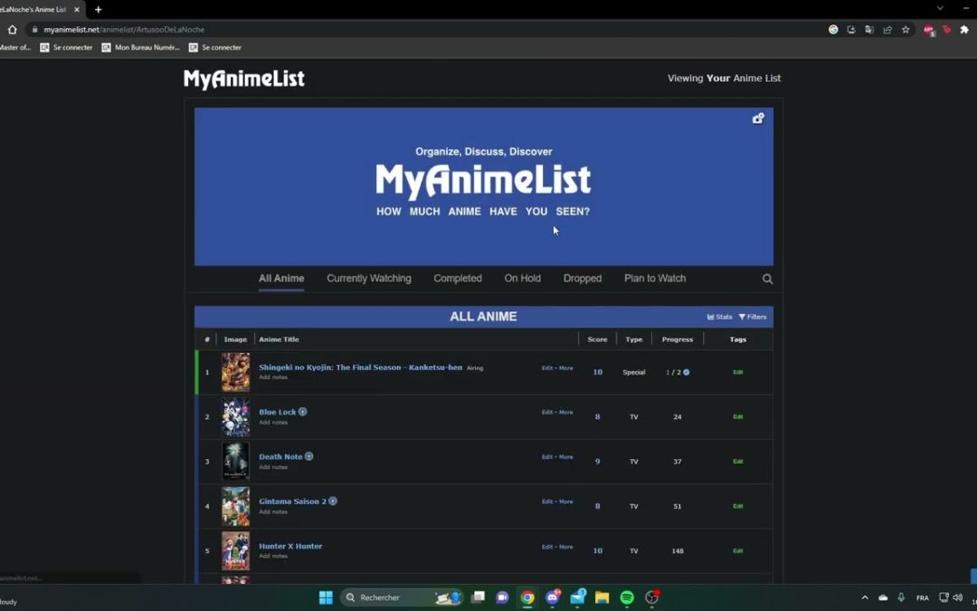Screen dimensions: 977x611
Task: Click the Google icon in the address bar
Action: (833, 29)
